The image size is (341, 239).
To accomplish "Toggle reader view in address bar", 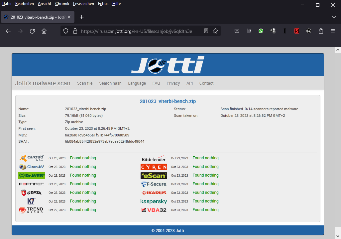I will (206, 31).
